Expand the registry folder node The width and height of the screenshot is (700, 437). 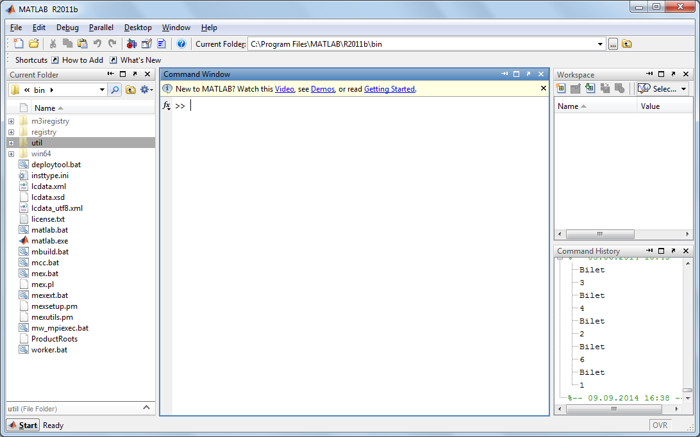point(11,132)
